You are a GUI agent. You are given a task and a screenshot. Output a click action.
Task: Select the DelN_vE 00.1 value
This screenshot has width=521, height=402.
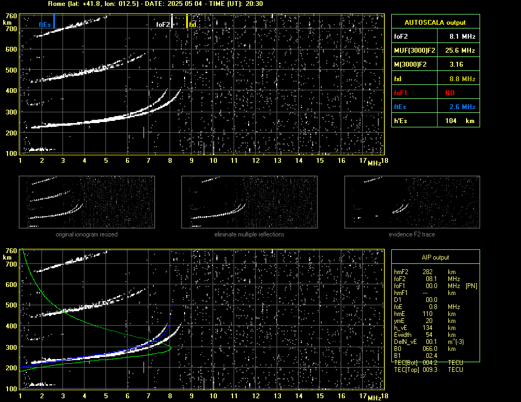[x=432, y=342]
